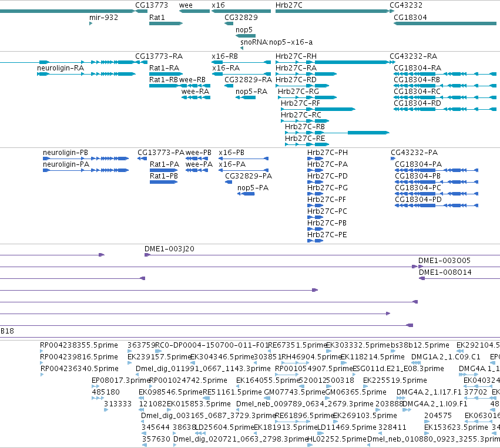Select transcript Hrb27C-RB
Image resolution: width=500 pixels, height=448 pixels.
click(304, 127)
